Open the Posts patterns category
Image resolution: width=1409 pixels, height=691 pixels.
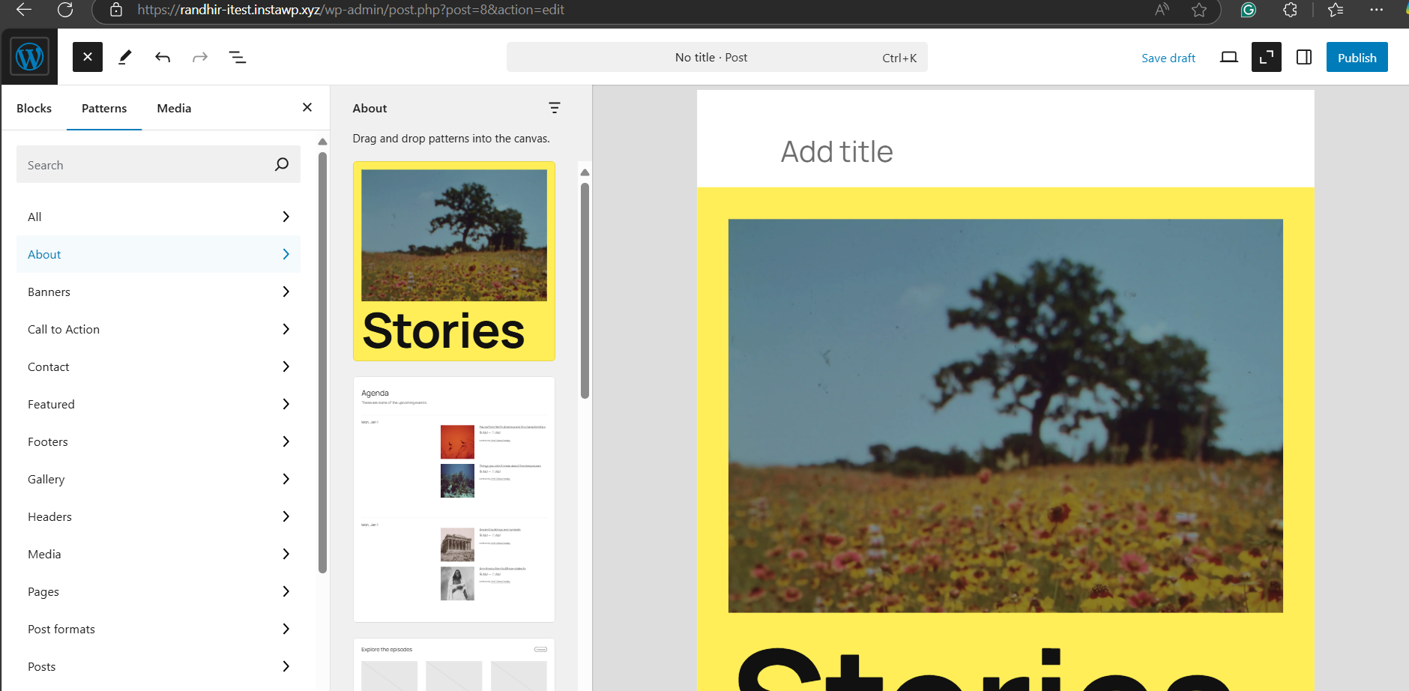tap(158, 666)
